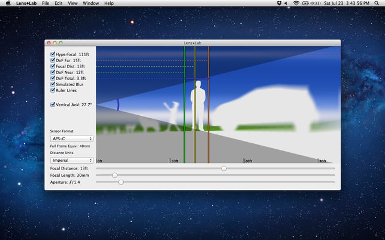This screenshot has height=240, width=385.
Task: Uncheck the Hyperfocal checkbox
Action: tap(53, 54)
